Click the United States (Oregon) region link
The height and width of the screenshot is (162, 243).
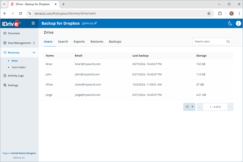[23, 153]
